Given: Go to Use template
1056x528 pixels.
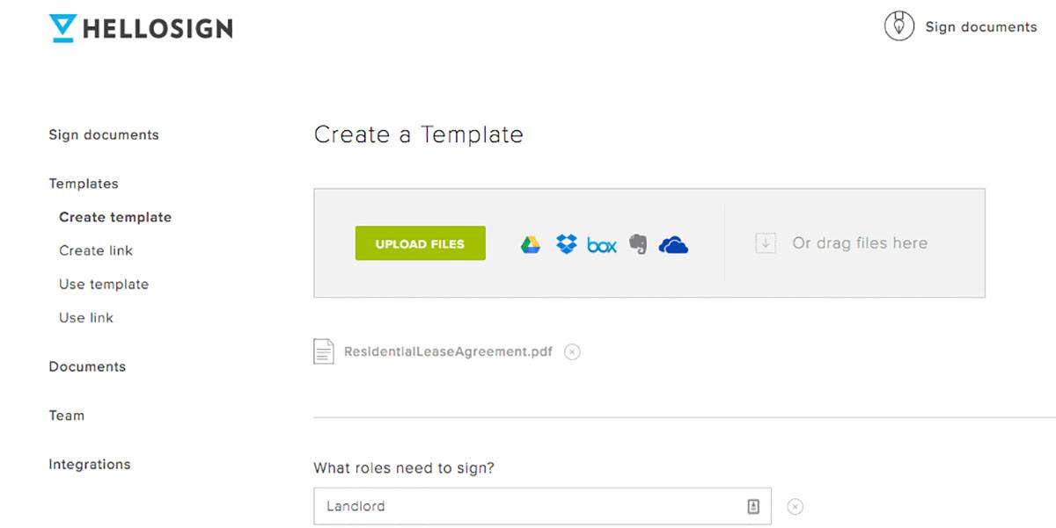Looking at the screenshot, I should (x=103, y=284).
